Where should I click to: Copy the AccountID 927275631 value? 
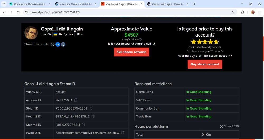click(x=76, y=100)
